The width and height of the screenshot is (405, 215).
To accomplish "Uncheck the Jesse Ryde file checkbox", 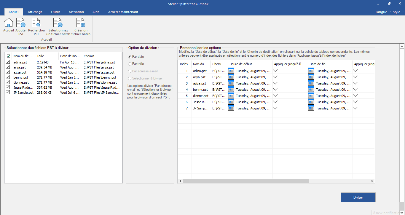I will point(8,87).
